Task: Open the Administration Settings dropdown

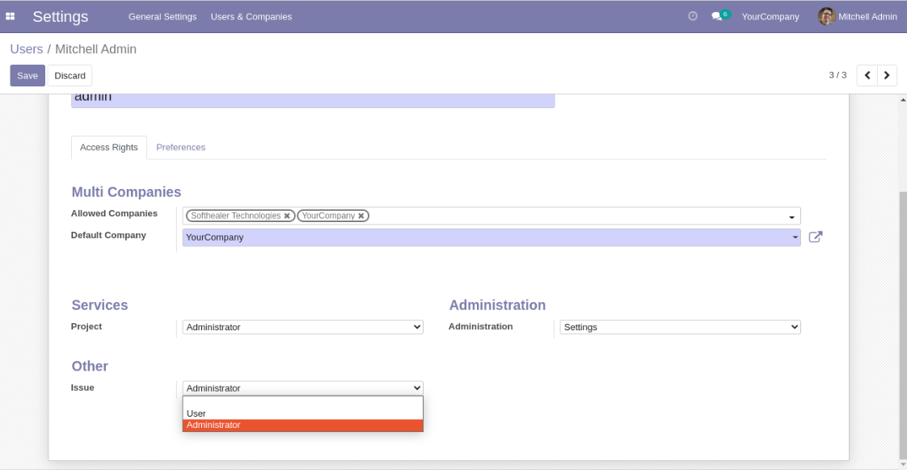Action: pos(681,326)
